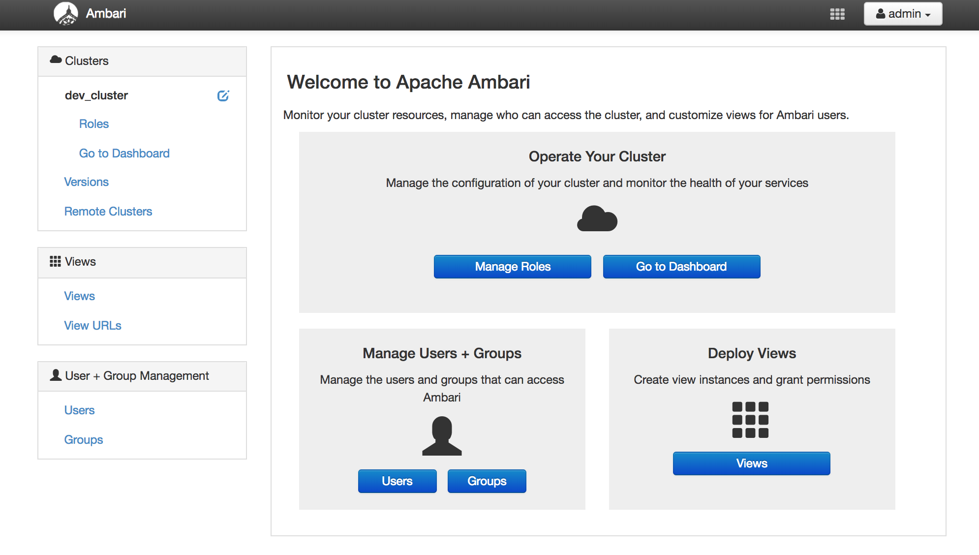Click the blue Users button
The image size is (979, 555).
(397, 481)
